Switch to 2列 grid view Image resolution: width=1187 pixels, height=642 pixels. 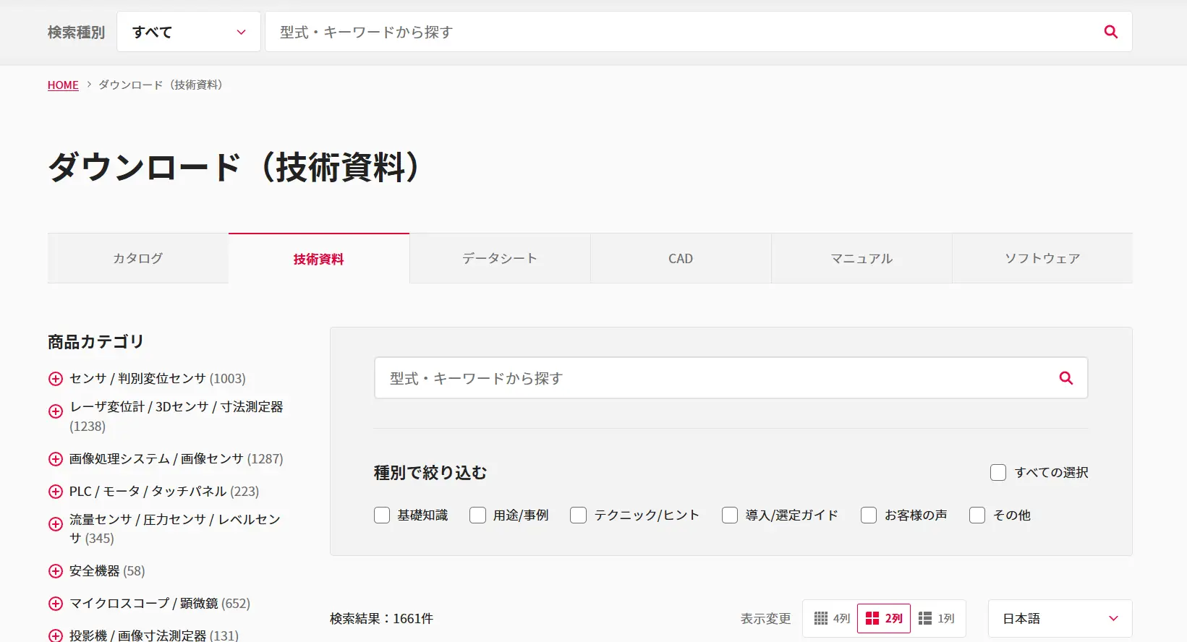(x=884, y=619)
